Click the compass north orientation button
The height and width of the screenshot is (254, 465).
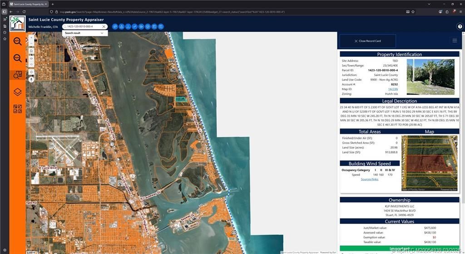click(x=31, y=79)
